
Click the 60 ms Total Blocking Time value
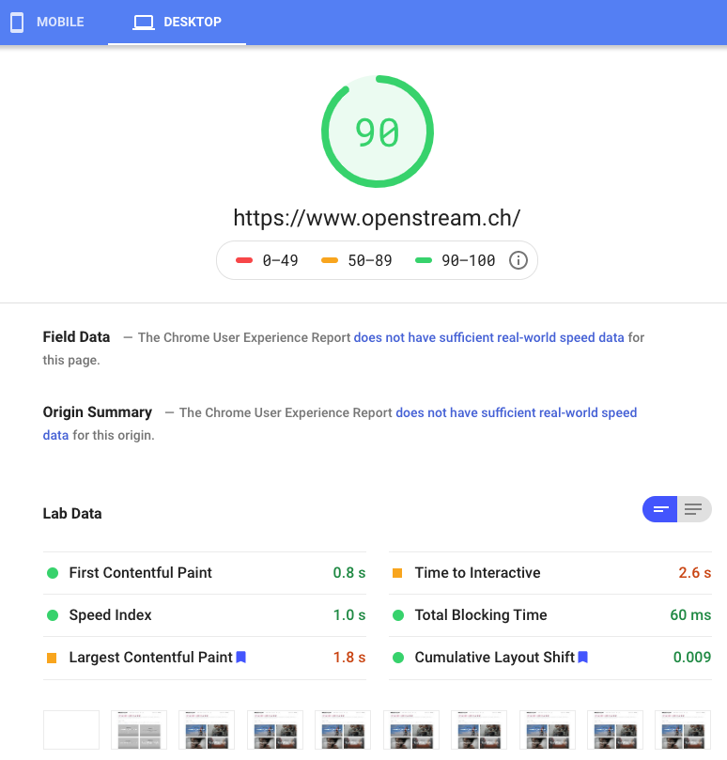[x=690, y=614]
